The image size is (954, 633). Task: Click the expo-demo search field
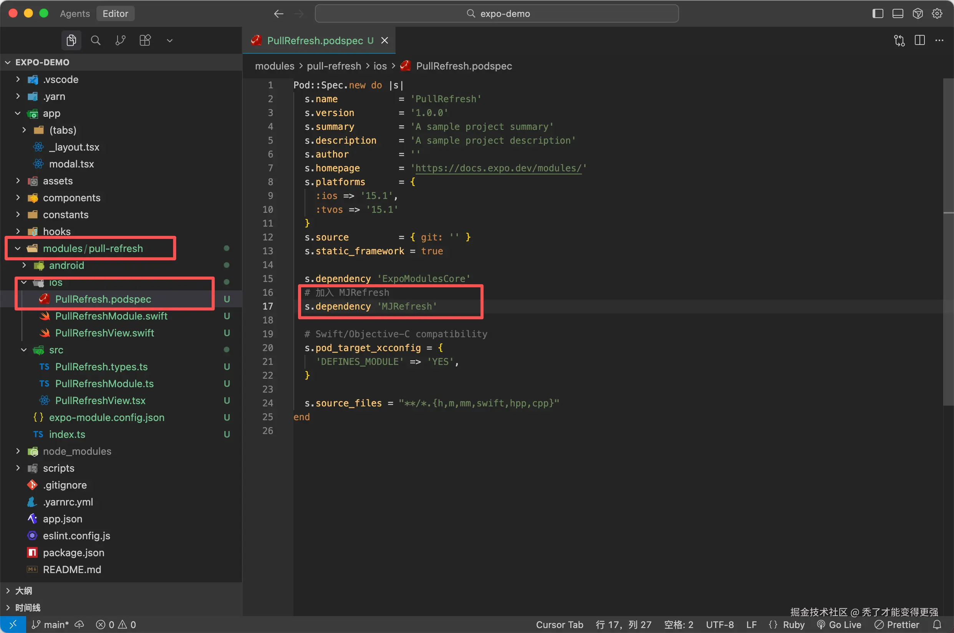496,13
